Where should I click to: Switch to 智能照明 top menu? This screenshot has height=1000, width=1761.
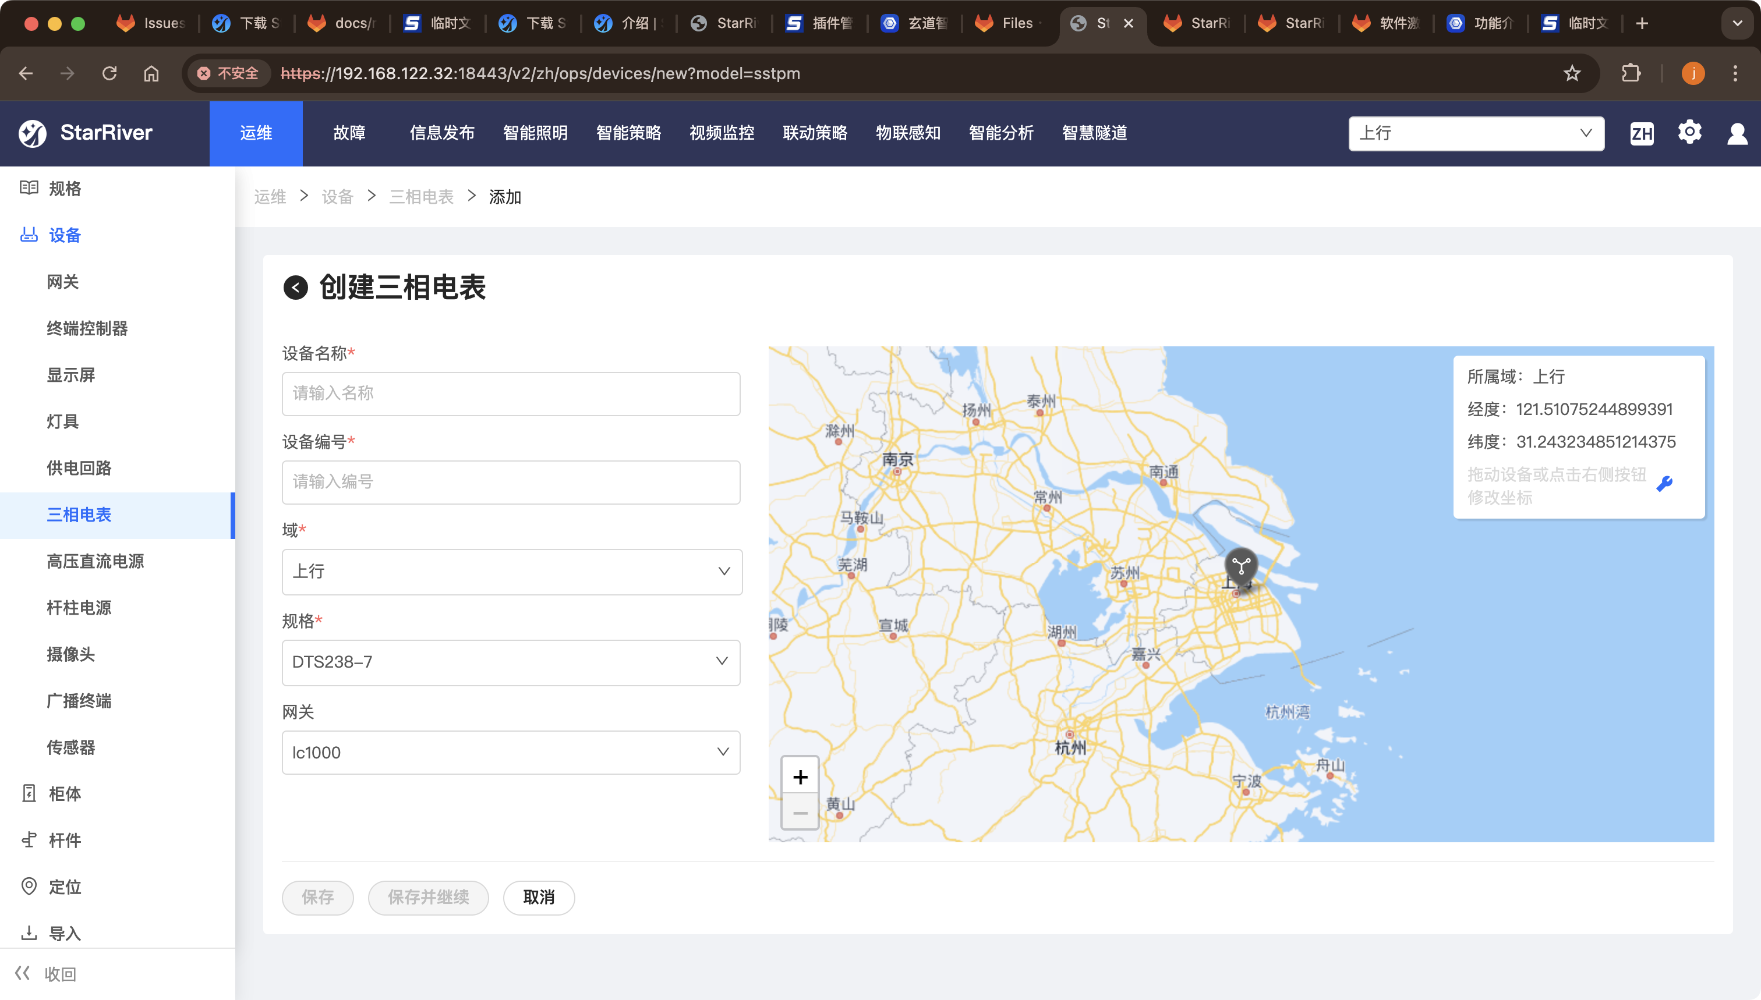pos(535,133)
